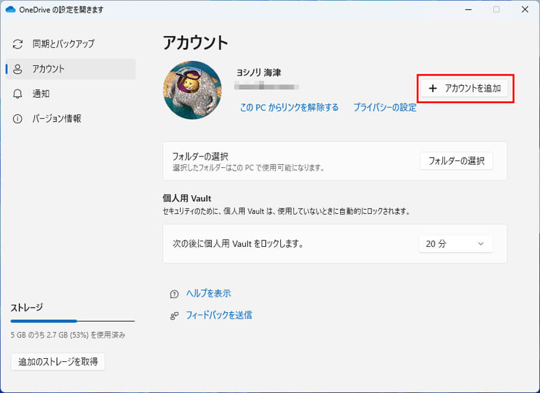The width and height of the screenshot is (540, 393).
Task: Click the アカウント page heading
Action: coord(195,43)
